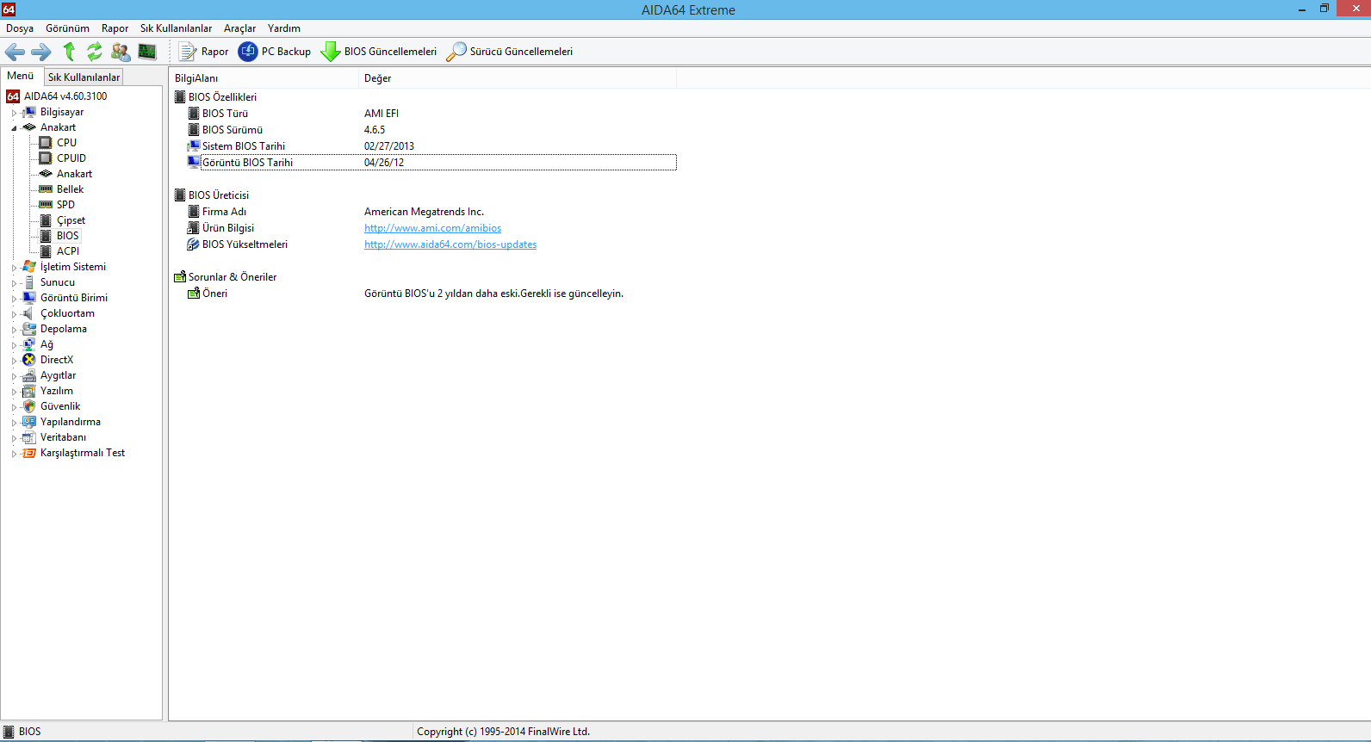1371x742 pixels.
Task: Select the Görüntü BIOS Tarihi row
Action: click(431, 163)
